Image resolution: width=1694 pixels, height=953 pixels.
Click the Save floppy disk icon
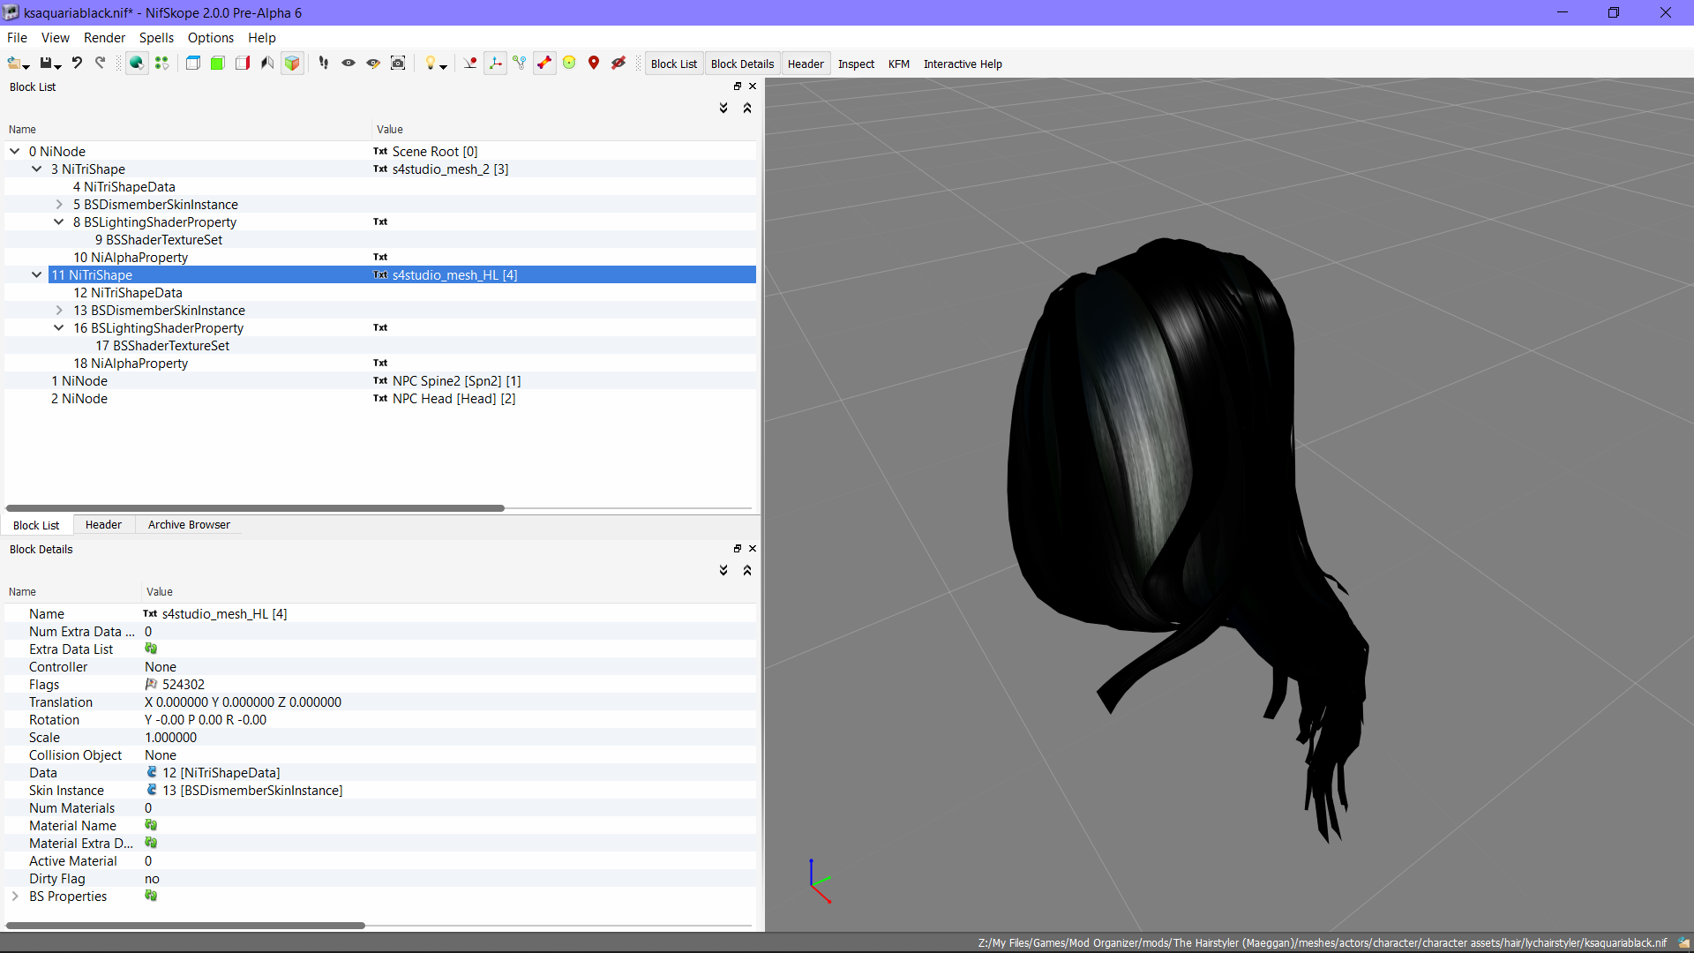pyautogui.click(x=46, y=63)
